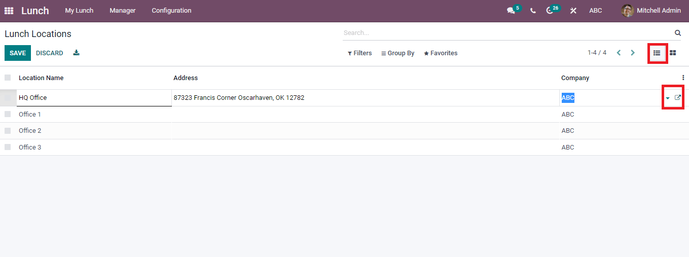Tick the Office 3 row checkbox
The height and width of the screenshot is (257, 689).
8,147
